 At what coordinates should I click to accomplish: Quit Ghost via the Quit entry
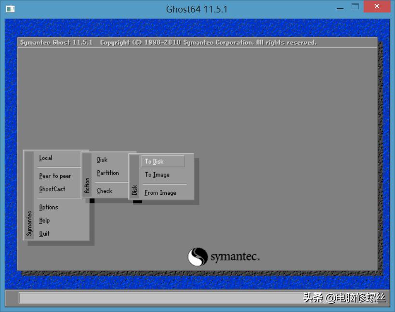coord(44,234)
